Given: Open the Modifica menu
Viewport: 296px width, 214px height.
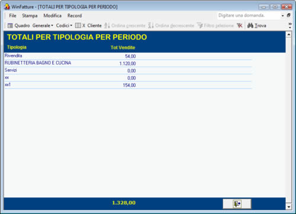Looking at the screenshot, I should pyautogui.click(x=53, y=15).
